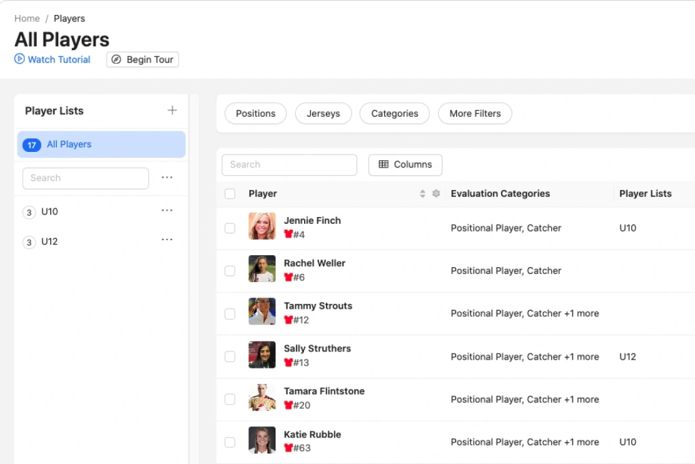This screenshot has width=695, height=464.
Task: Open the Positions filter dropdown
Action: 255,113
